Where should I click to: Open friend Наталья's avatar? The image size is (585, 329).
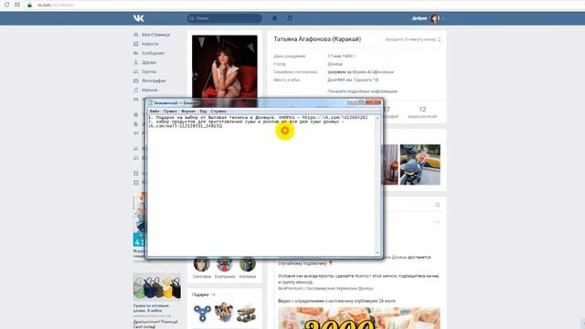[x=248, y=264]
